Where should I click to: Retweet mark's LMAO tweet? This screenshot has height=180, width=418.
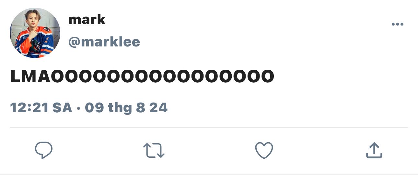(x=154, y=151)
